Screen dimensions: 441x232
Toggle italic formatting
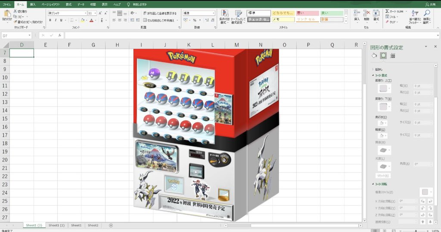point(56,20)
